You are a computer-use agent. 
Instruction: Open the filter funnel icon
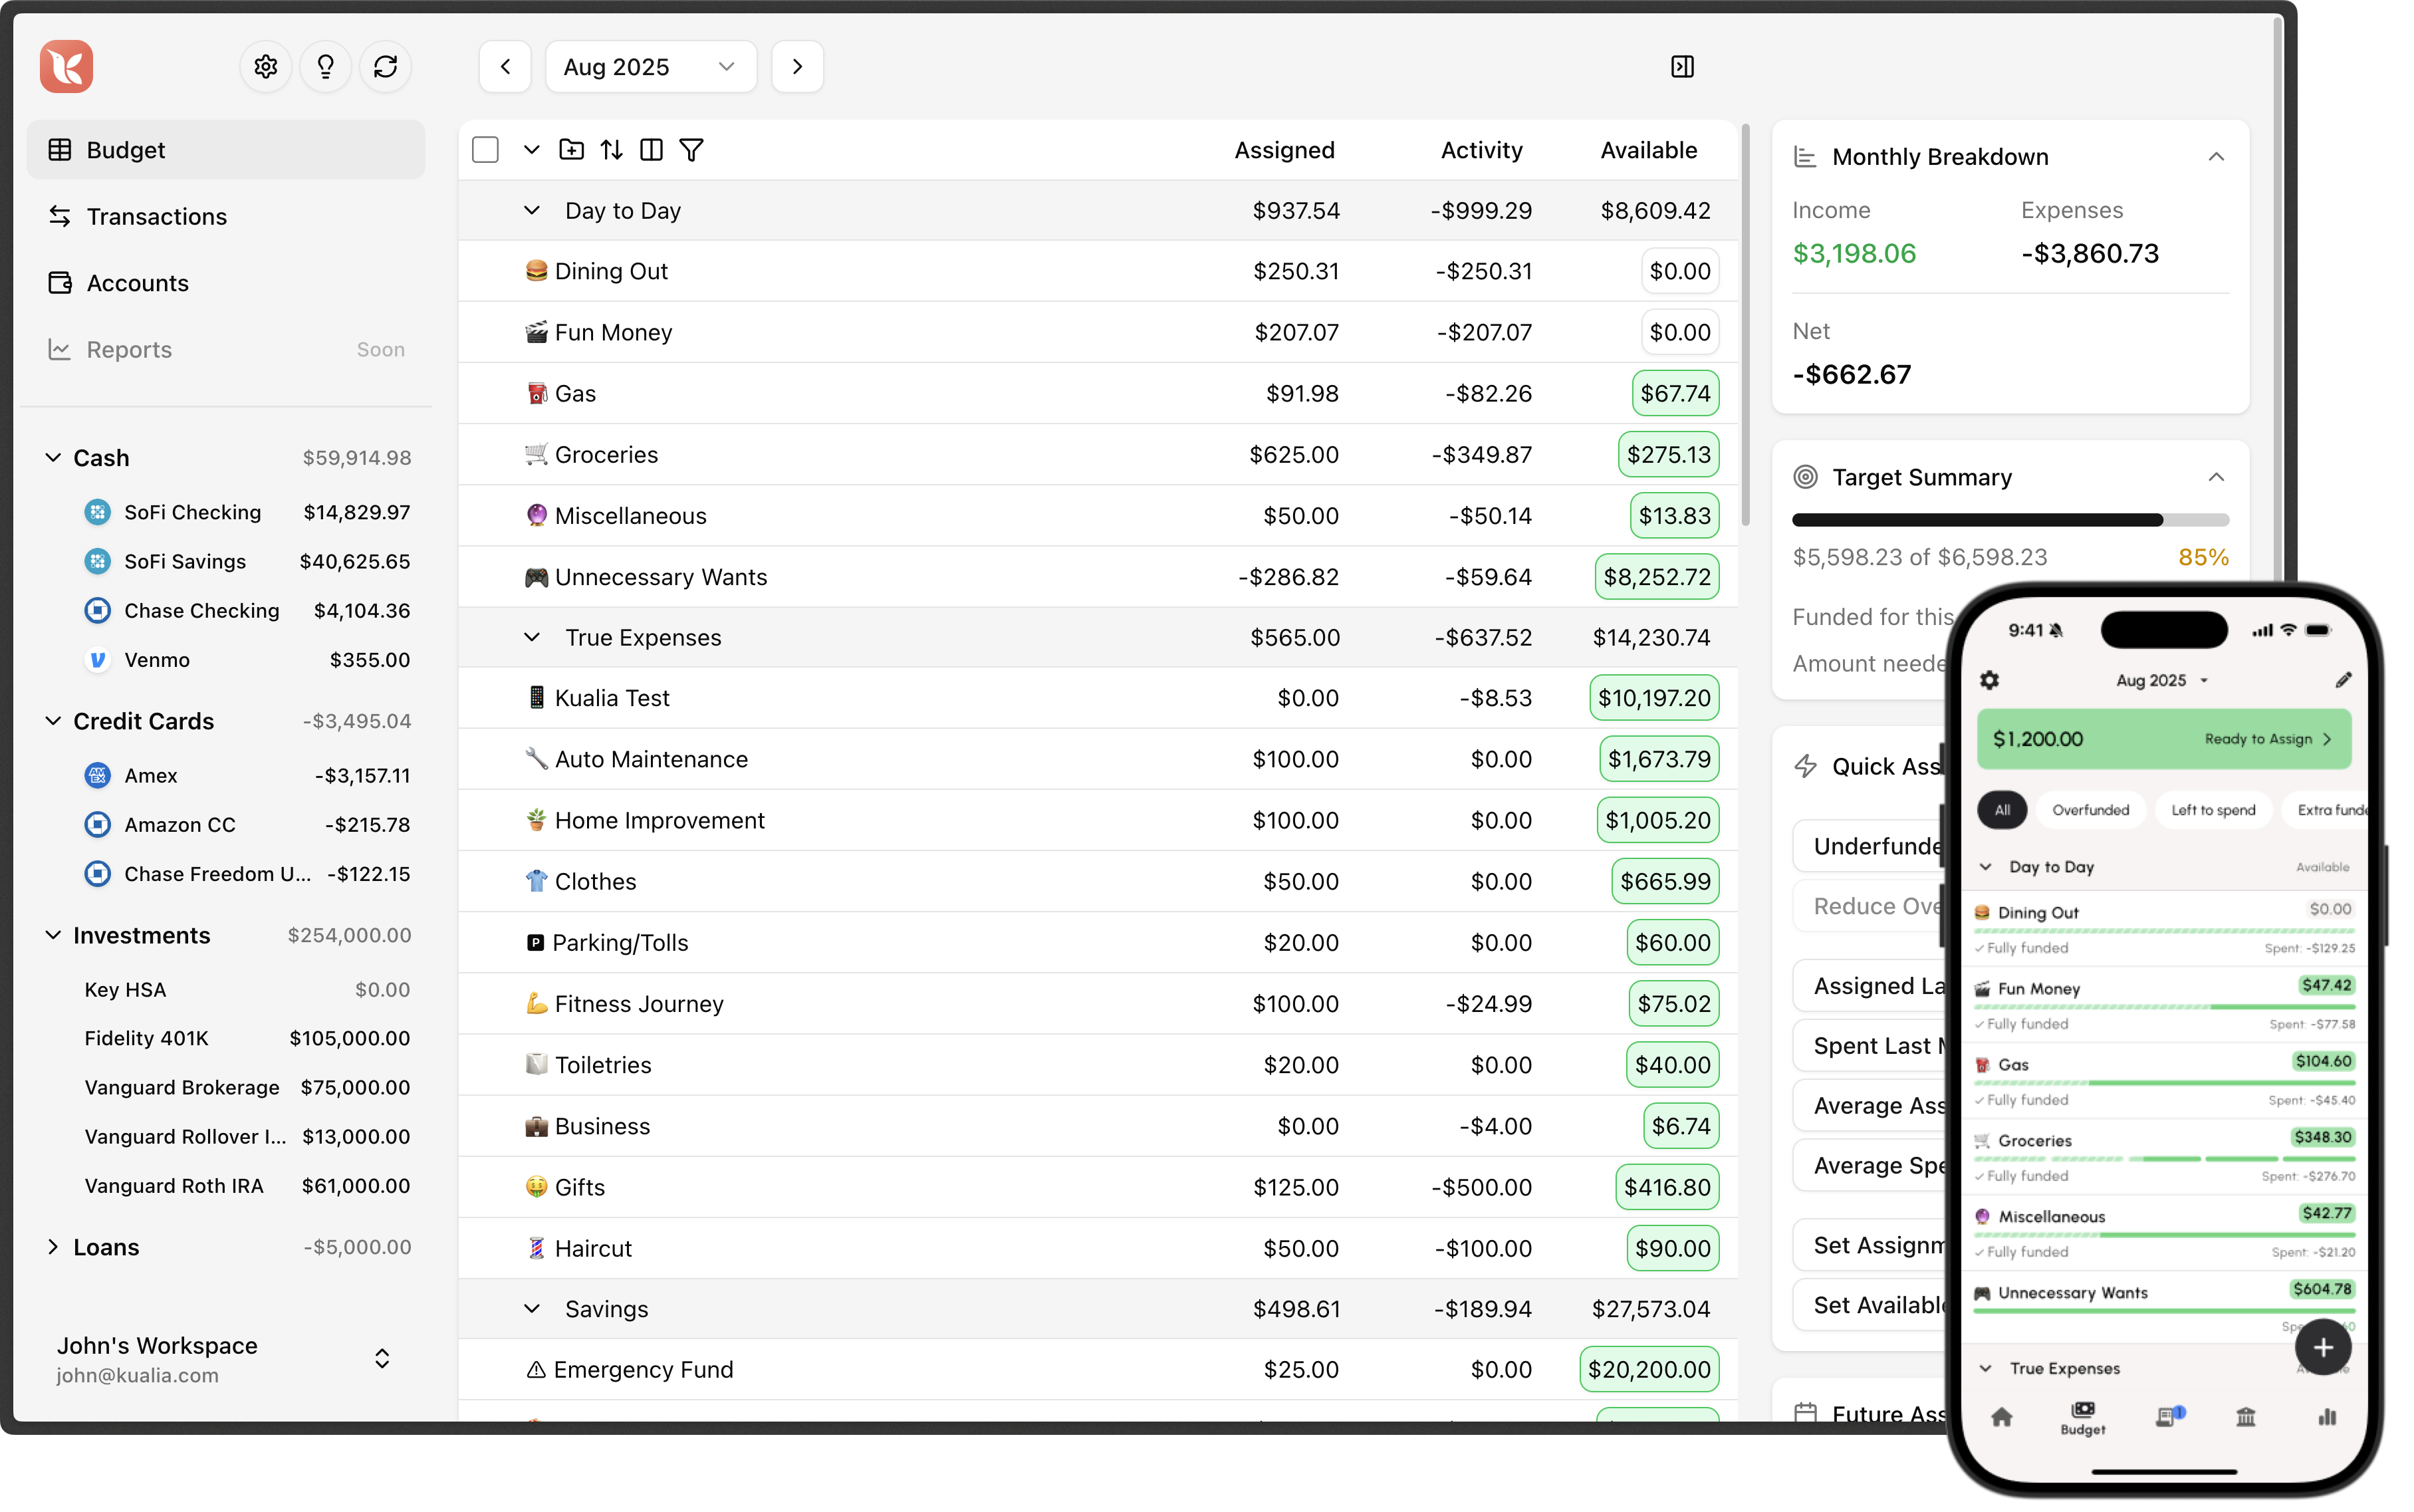pos(691,150)
